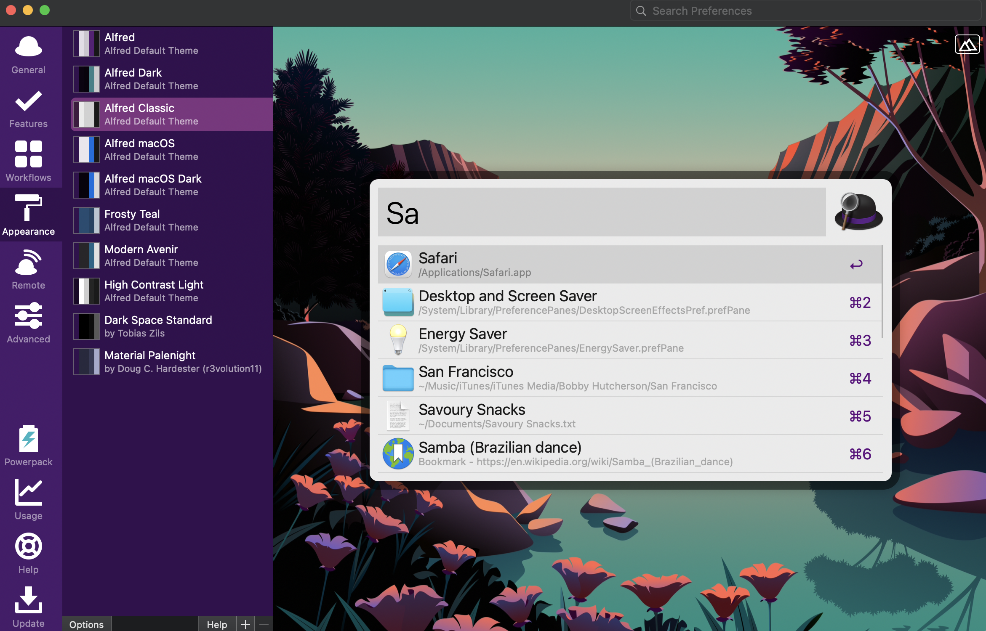Click the /Applications/Safari.app subtitle

click(475, 273)
